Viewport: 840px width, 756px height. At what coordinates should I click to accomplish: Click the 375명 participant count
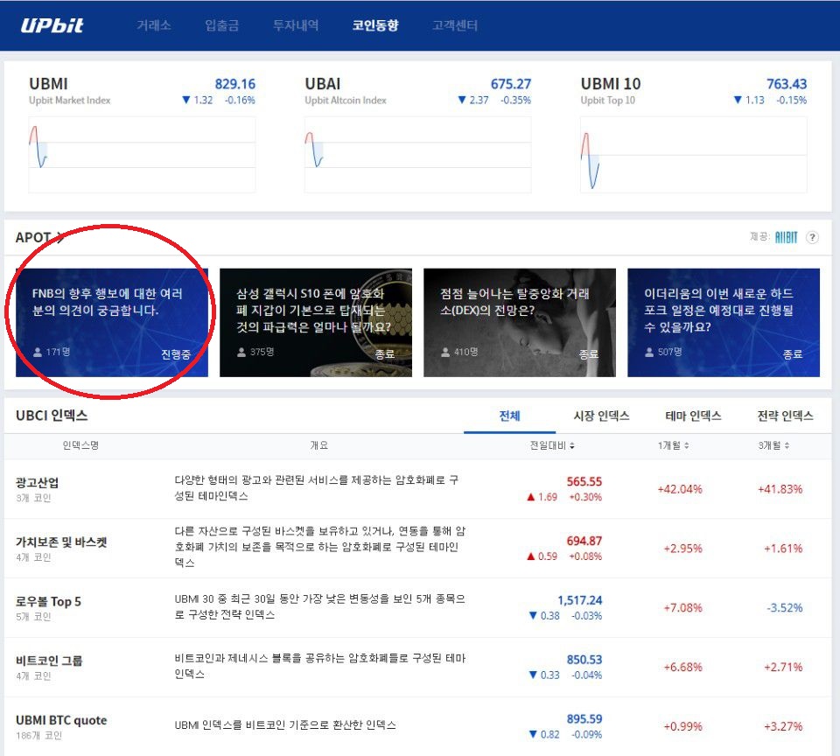(x=255, y=352)
